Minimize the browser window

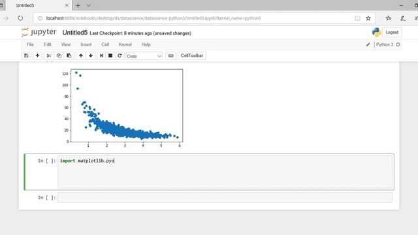401,5
